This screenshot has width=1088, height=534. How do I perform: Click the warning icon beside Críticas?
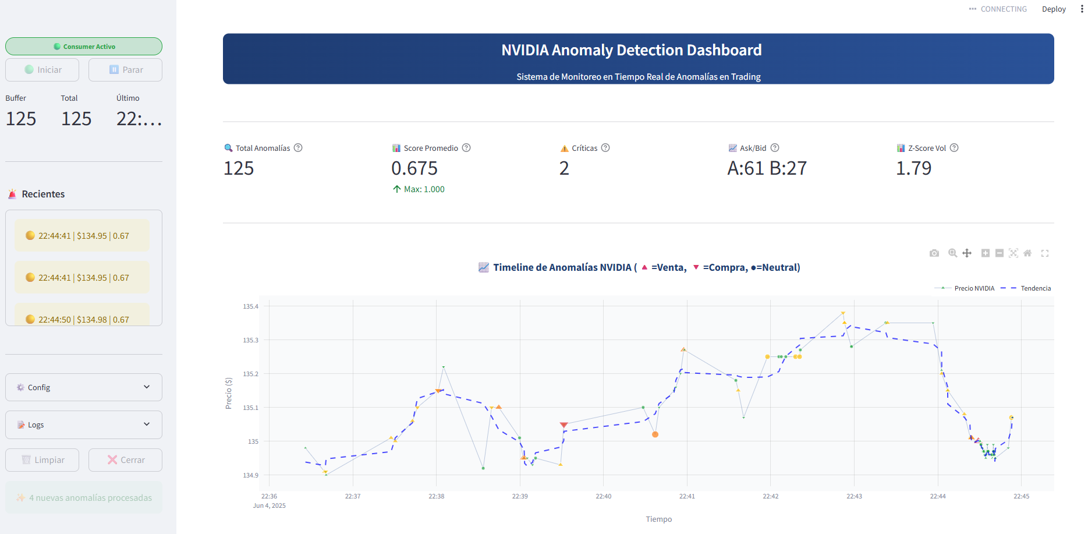pyautogui.click(x=564, y=148)
